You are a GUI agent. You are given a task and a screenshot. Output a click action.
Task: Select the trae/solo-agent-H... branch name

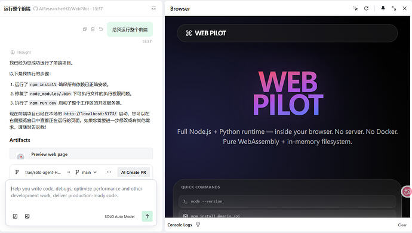(x=43, y=173)
